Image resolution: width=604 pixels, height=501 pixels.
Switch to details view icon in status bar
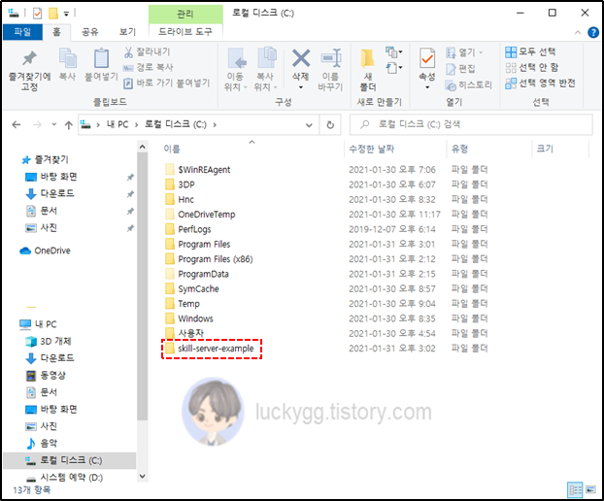tap(575, 489)
